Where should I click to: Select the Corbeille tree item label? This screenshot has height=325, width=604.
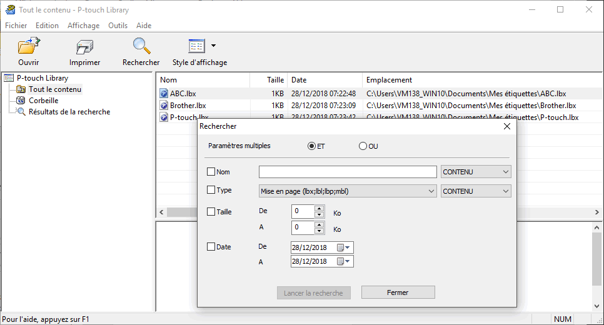[44, 101]
